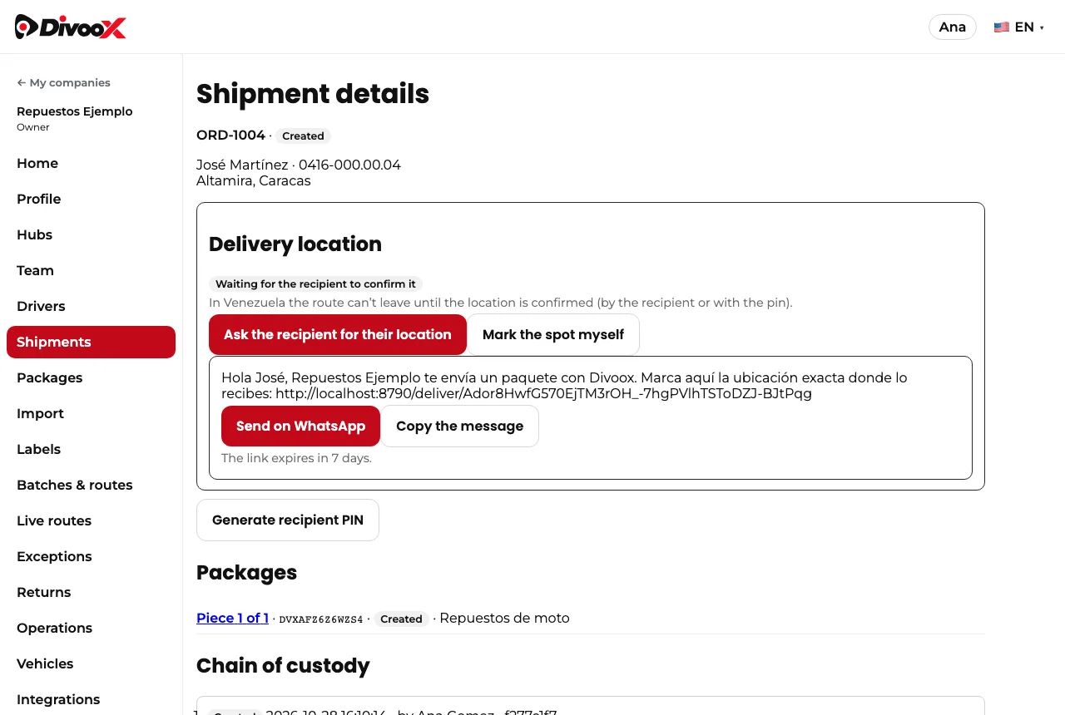Open the EN language flag dropdown
Screen dimensions: 1065x715
1019,27
